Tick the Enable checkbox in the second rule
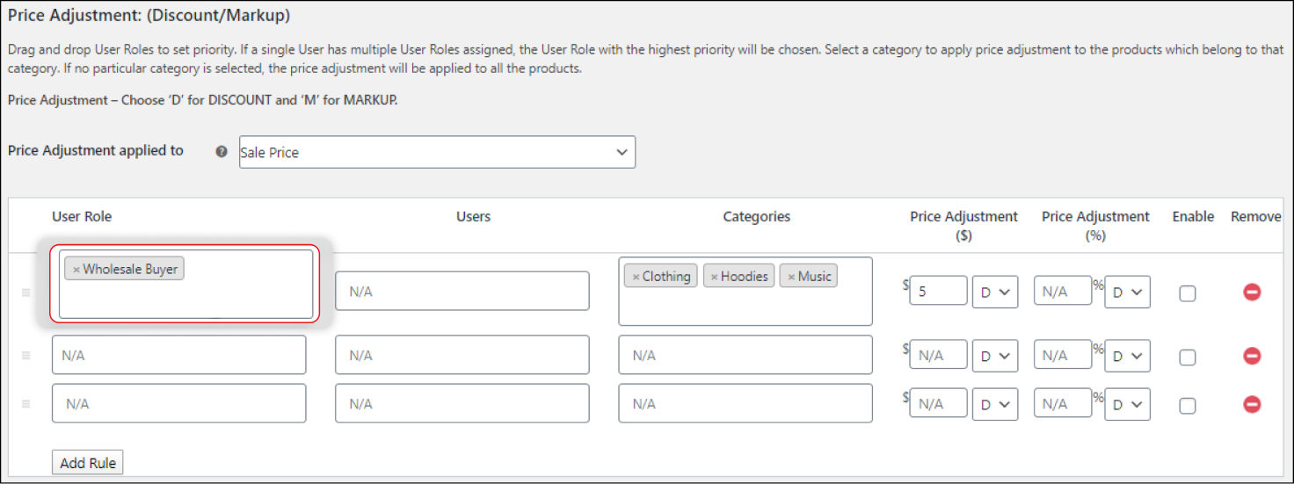Screen dimensions: 1294x484 (1187, 358)
